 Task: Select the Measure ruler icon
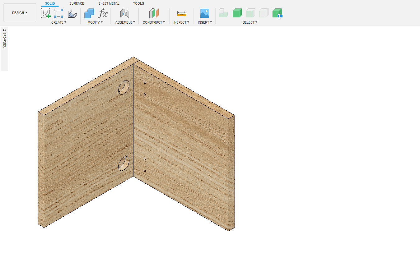click(x=181, y=13)
